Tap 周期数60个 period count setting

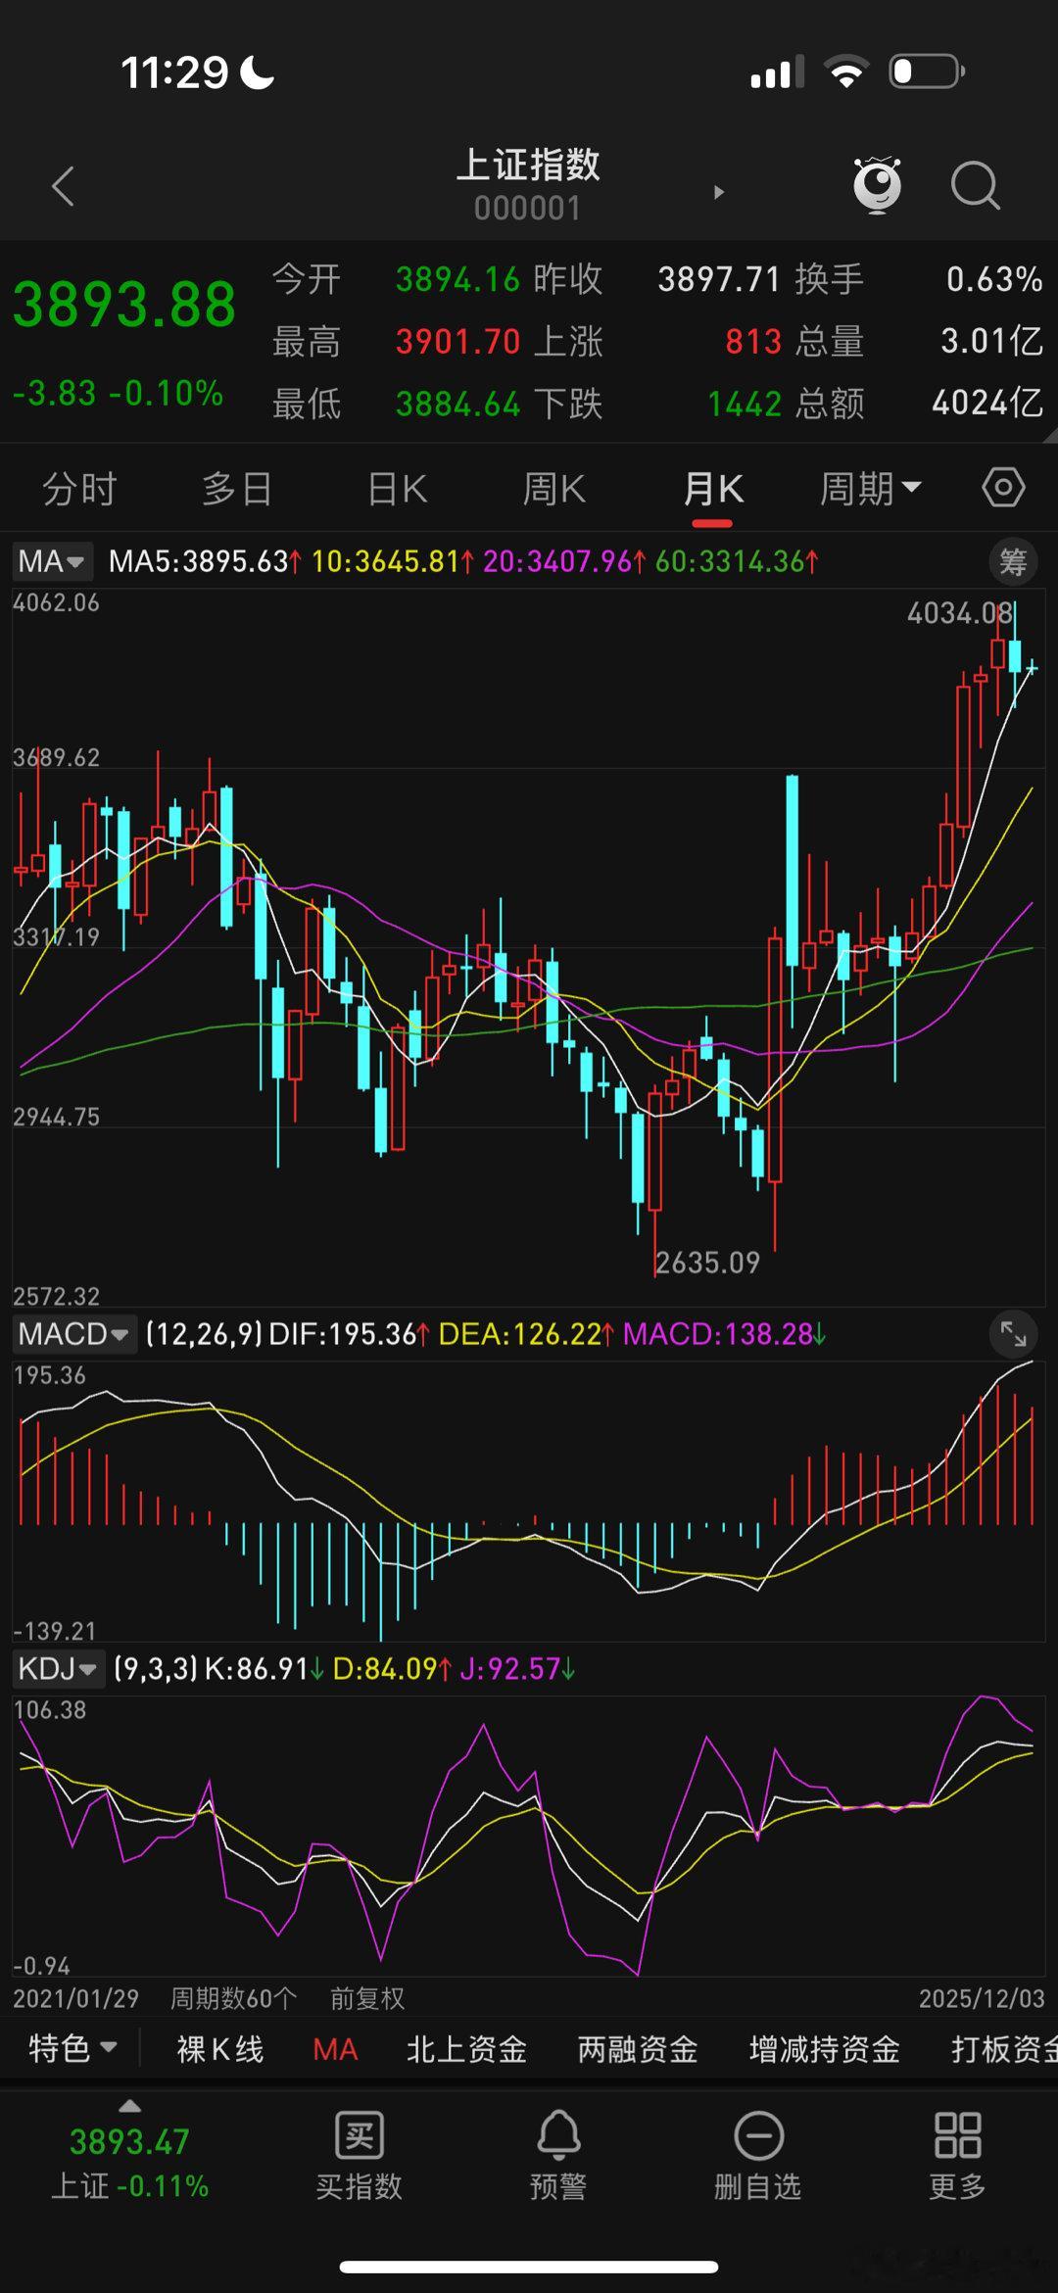[233, 1998]
